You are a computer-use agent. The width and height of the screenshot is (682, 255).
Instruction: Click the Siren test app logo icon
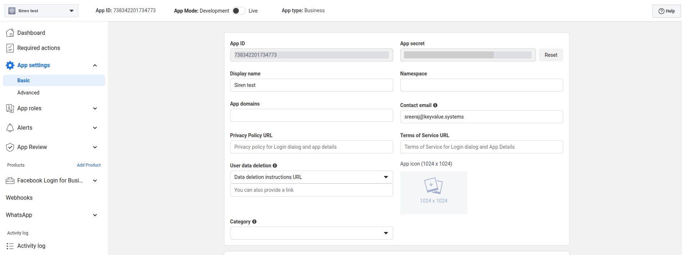12,11
